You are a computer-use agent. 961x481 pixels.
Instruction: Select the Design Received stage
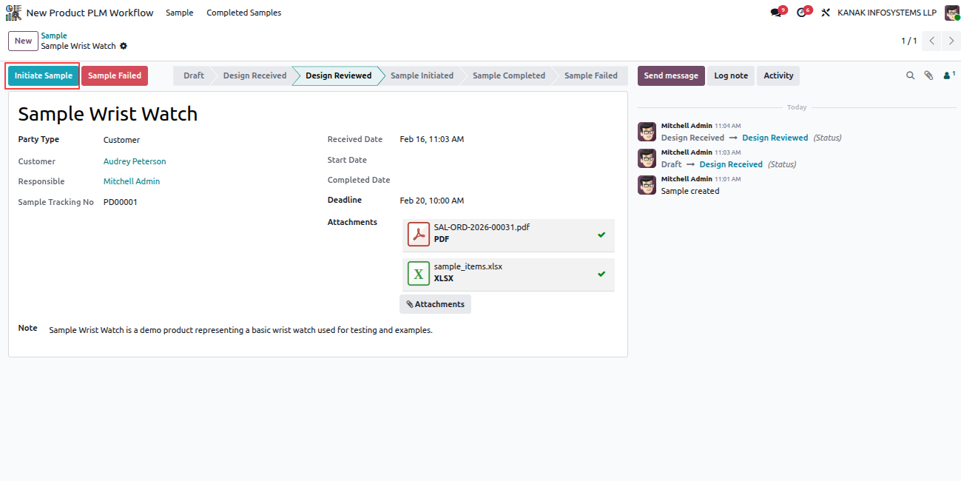pos(254,75)
